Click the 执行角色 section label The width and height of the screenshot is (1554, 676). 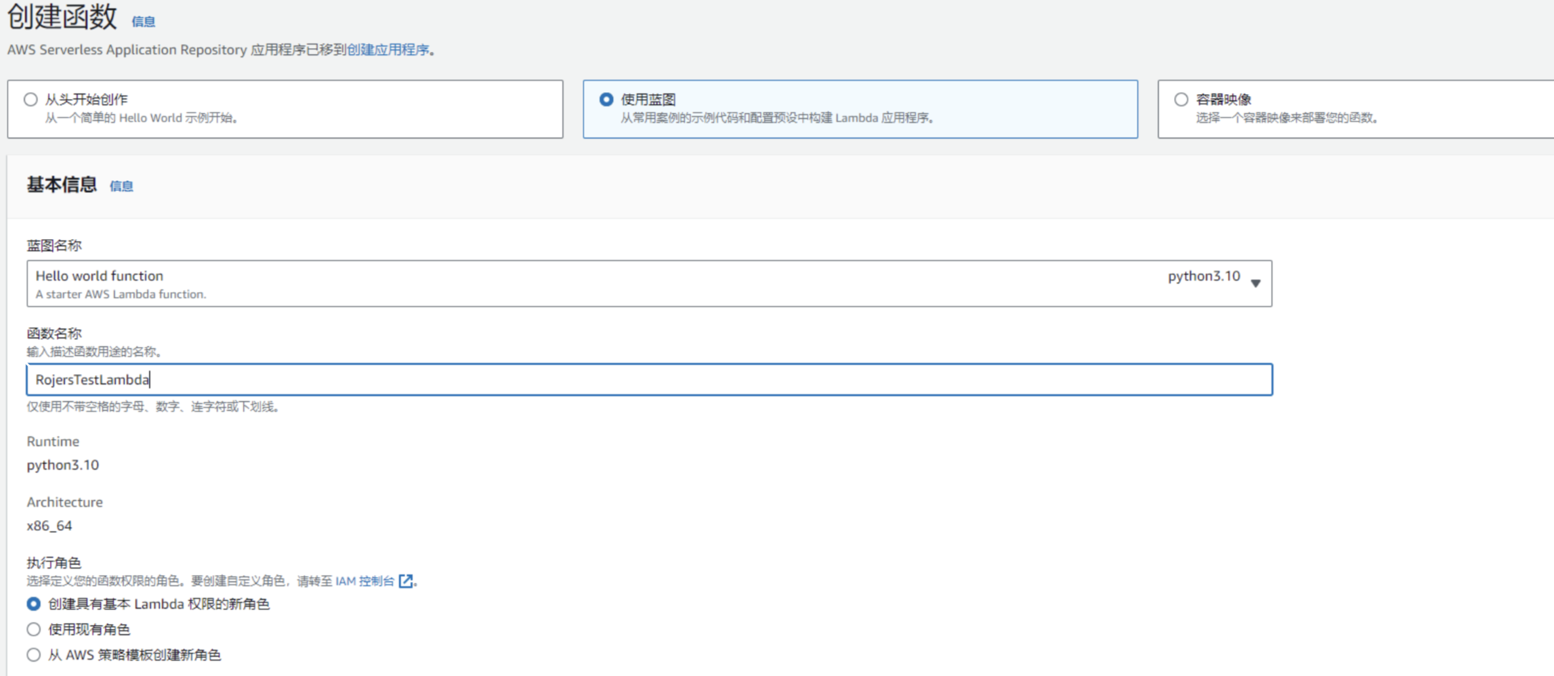pyautogui.click(x=54, y=562)
